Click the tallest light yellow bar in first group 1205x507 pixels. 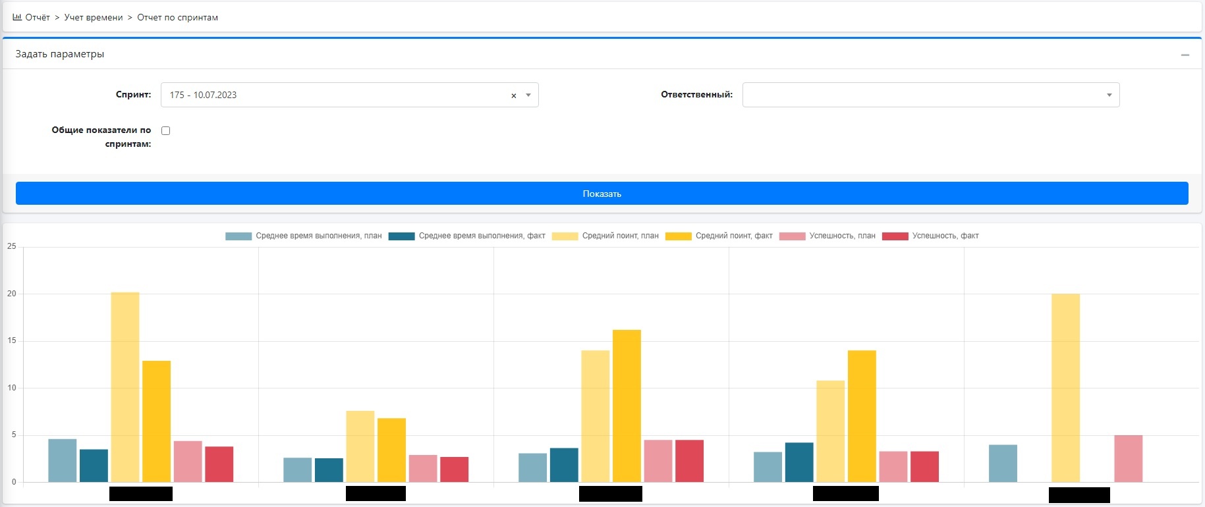point(125,387)
